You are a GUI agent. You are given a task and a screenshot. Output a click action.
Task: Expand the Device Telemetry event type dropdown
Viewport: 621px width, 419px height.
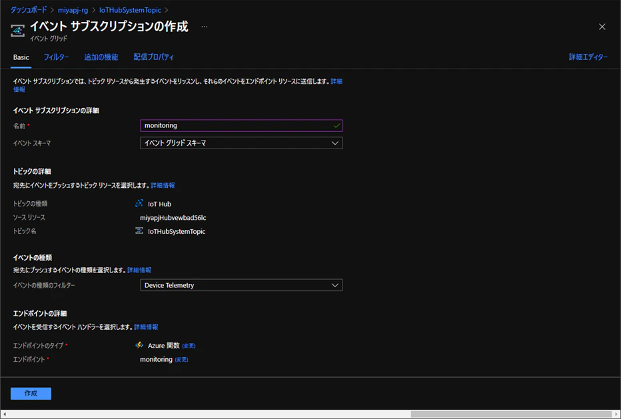point(241,285)
